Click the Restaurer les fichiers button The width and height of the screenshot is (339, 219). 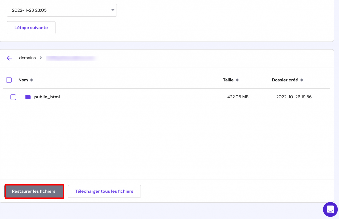34,191
